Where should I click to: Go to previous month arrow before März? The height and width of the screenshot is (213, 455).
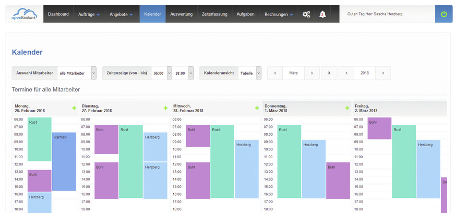pyautogui.click(x=275, y=74)
